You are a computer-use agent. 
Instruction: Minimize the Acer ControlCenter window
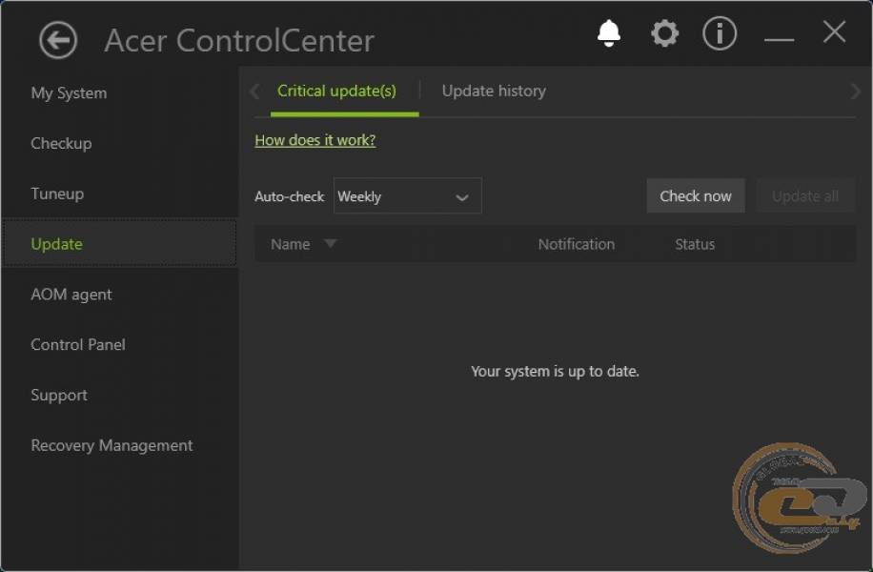click(x=779, y=39)
